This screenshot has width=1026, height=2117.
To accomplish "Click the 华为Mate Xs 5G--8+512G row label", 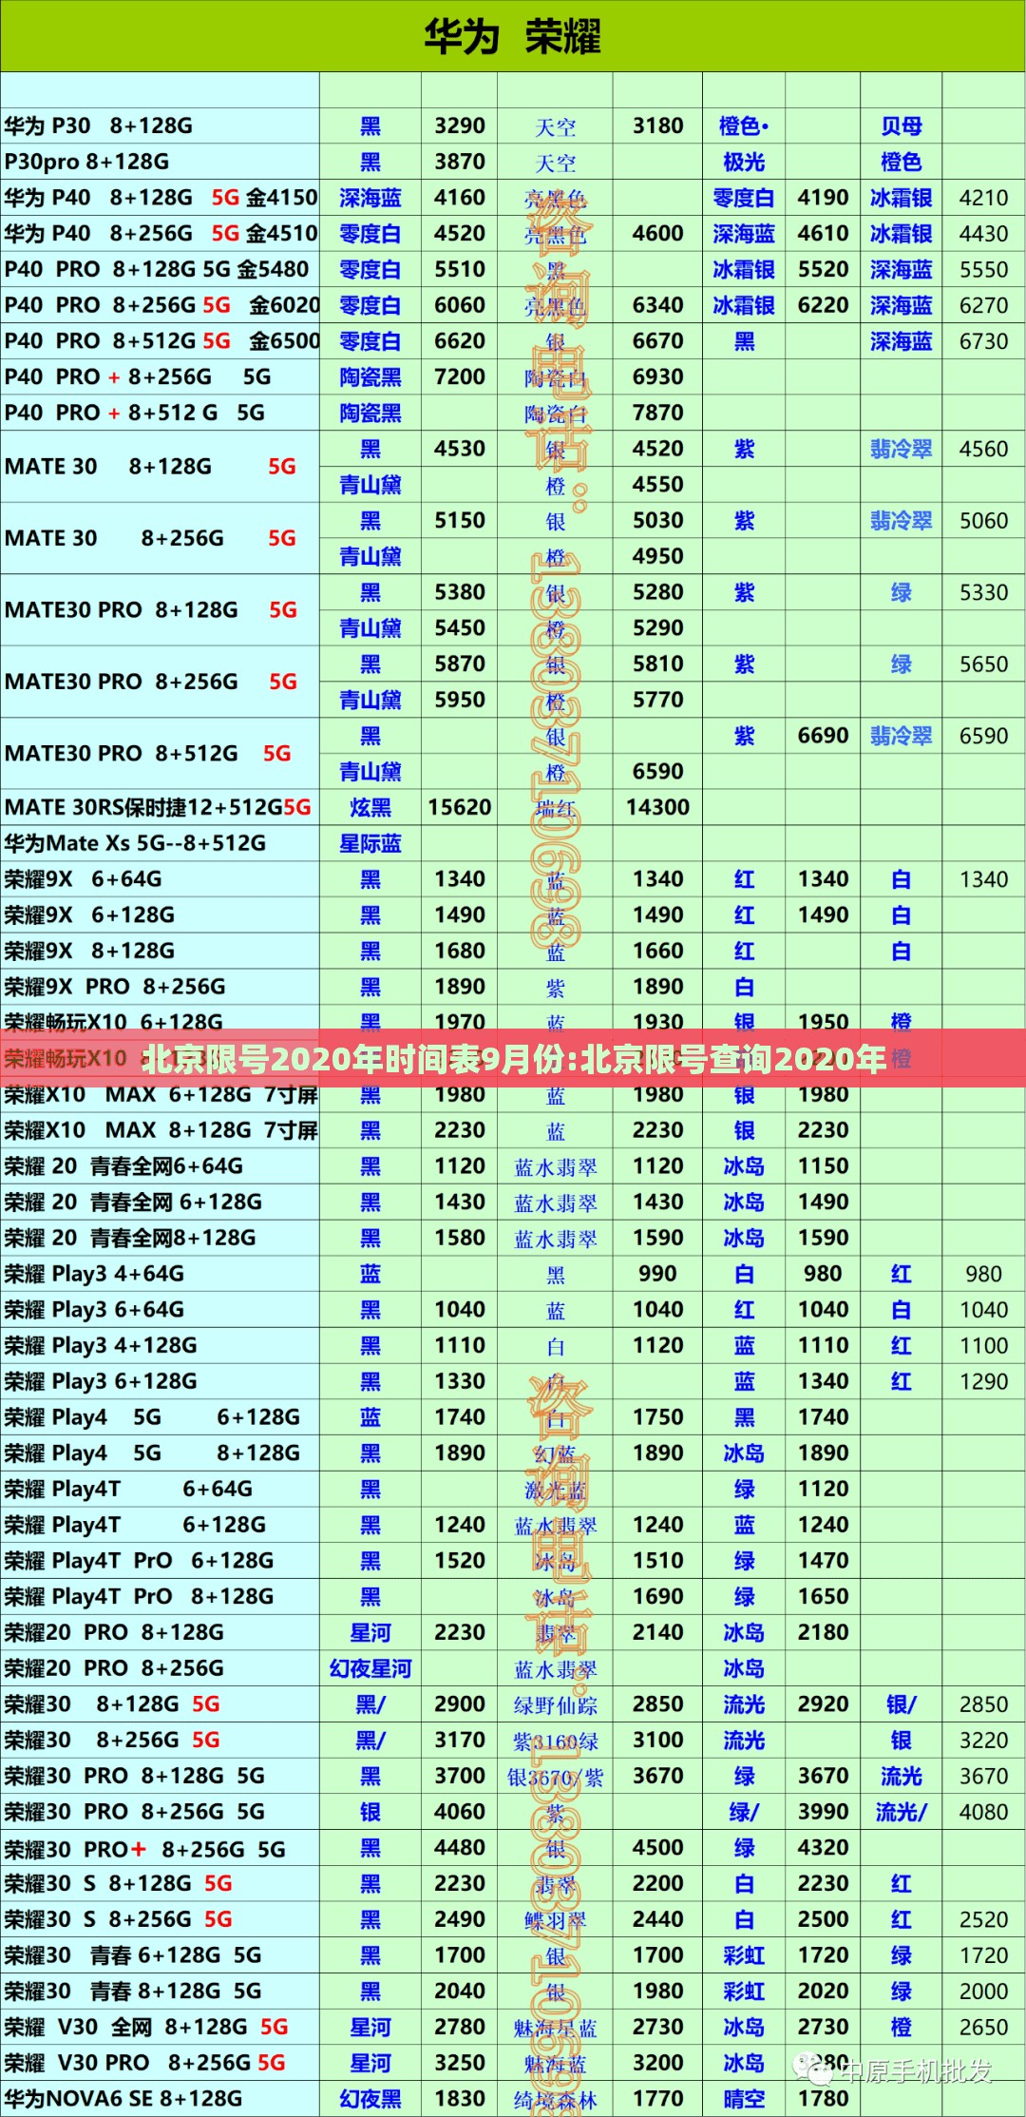I will point(135,843).
